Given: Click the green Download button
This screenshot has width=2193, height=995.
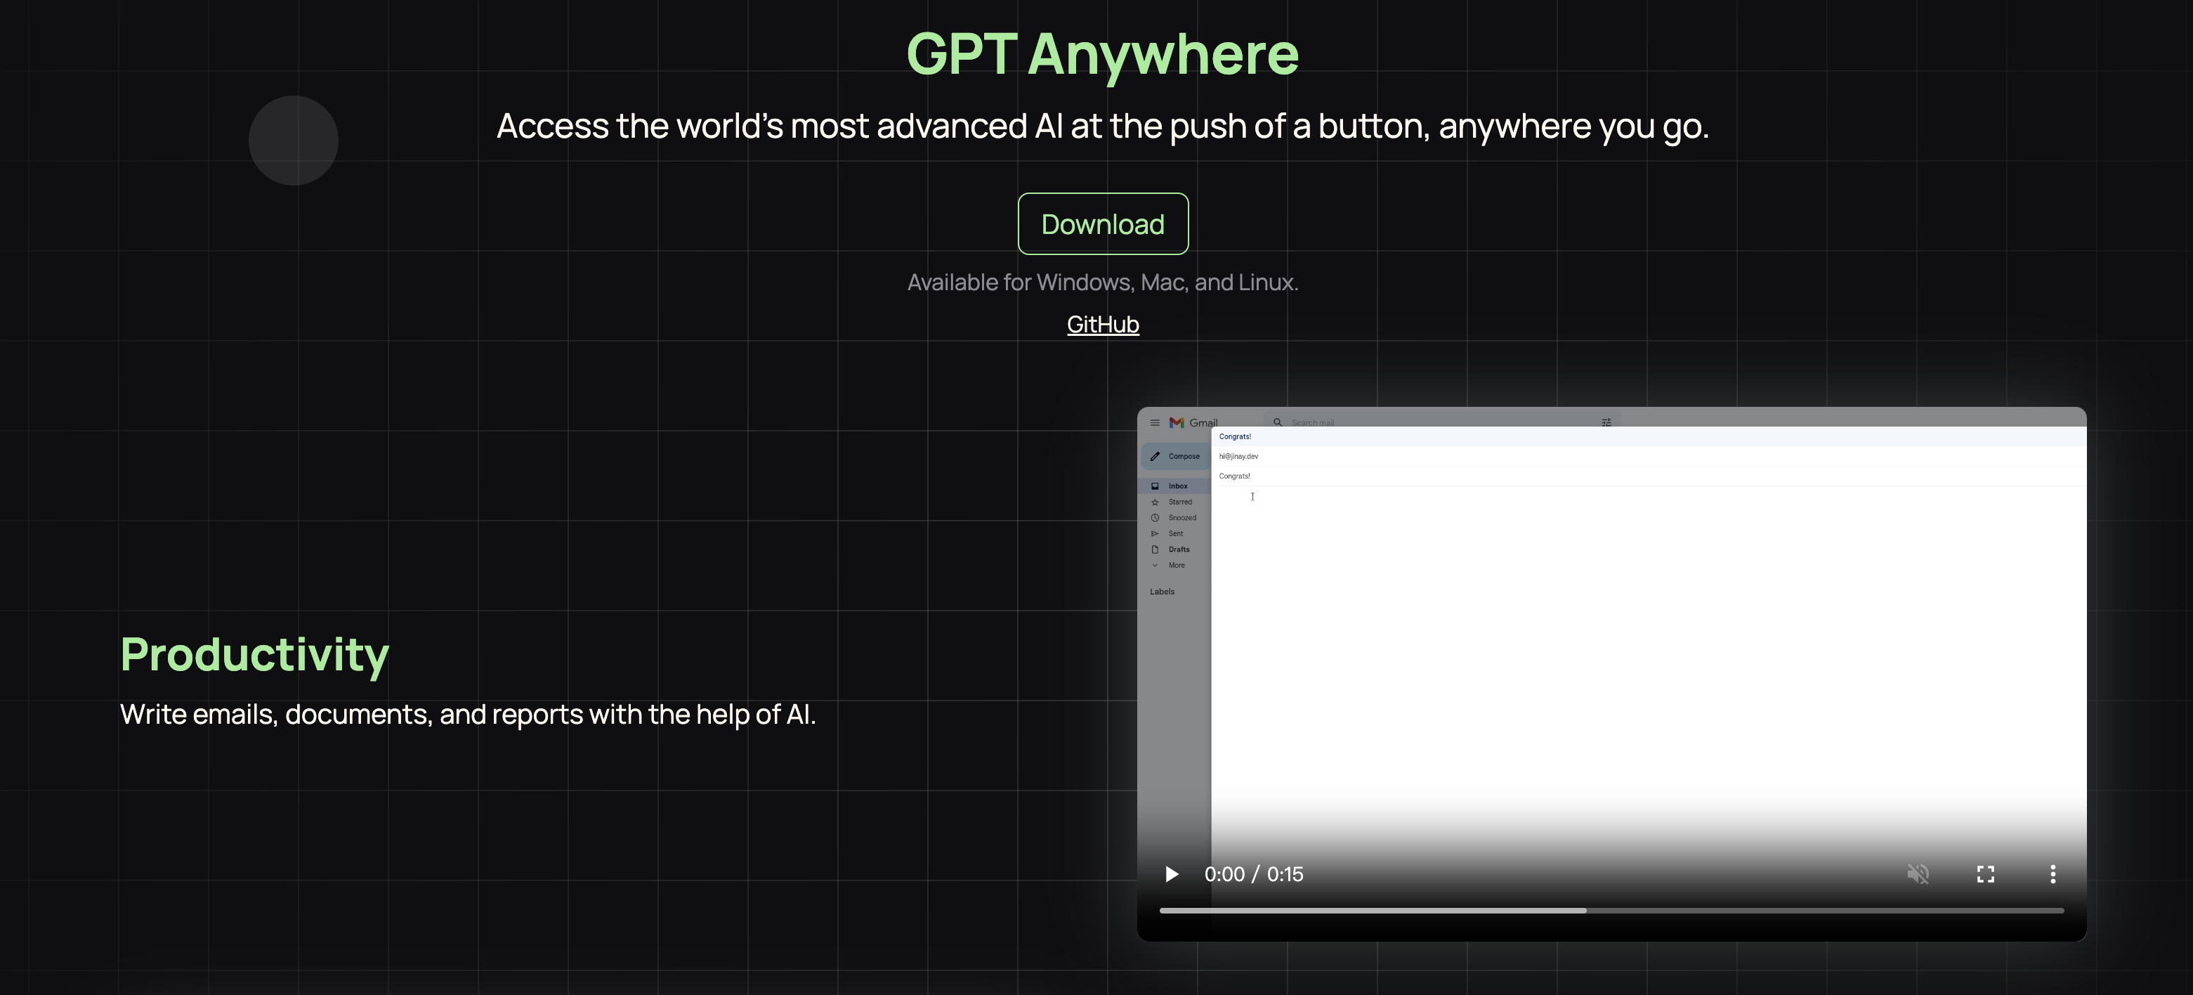Looking at the screenshot, I should point(1102,224).
